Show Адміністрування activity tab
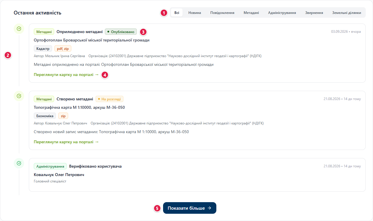 click(x=282, y=13)
